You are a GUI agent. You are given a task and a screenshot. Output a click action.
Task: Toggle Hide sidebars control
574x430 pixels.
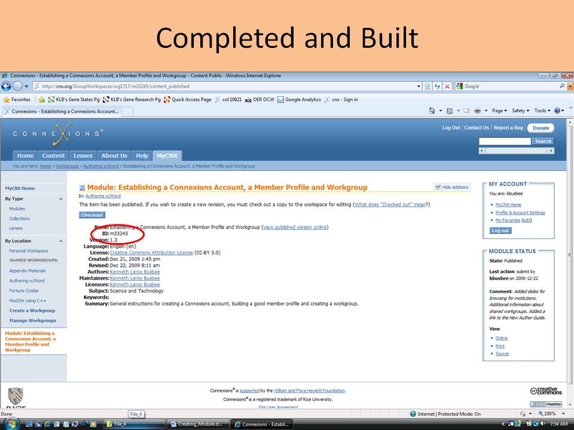pos(451,187)
